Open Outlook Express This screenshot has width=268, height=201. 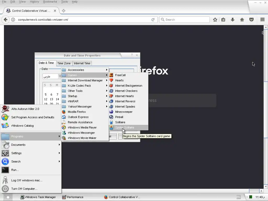point(85,117)
